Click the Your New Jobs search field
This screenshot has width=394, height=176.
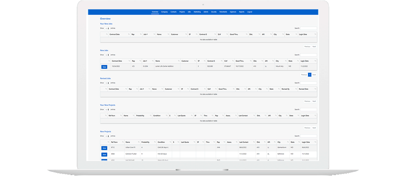tap(308, 28)
